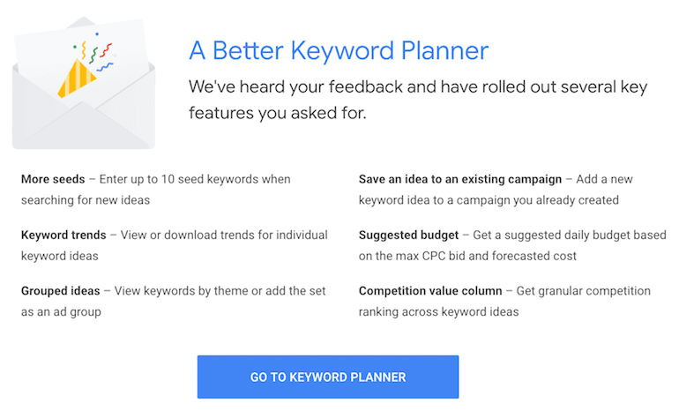Click the 'Competition value column' feature title
This screenshot has height=411, width=679.
430,290
